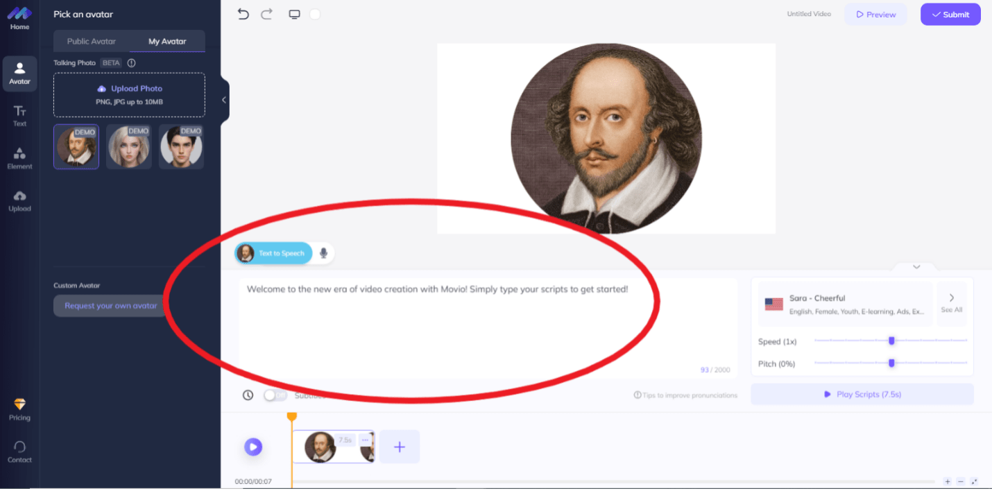Screen dimensions: 992x491
Task: Adjust the Pitch slider handle
Action: 891,363
